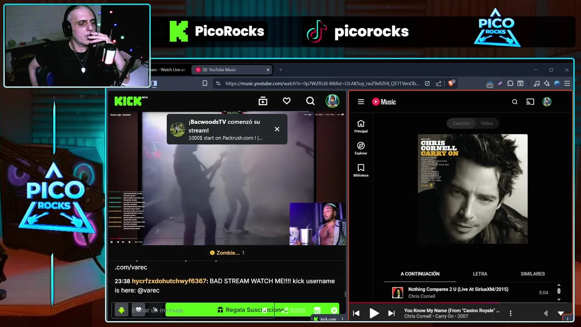Viewport: 581px width, 327px height.
Task: Click the music.youtube.com address bar
Action: [322, 84]
